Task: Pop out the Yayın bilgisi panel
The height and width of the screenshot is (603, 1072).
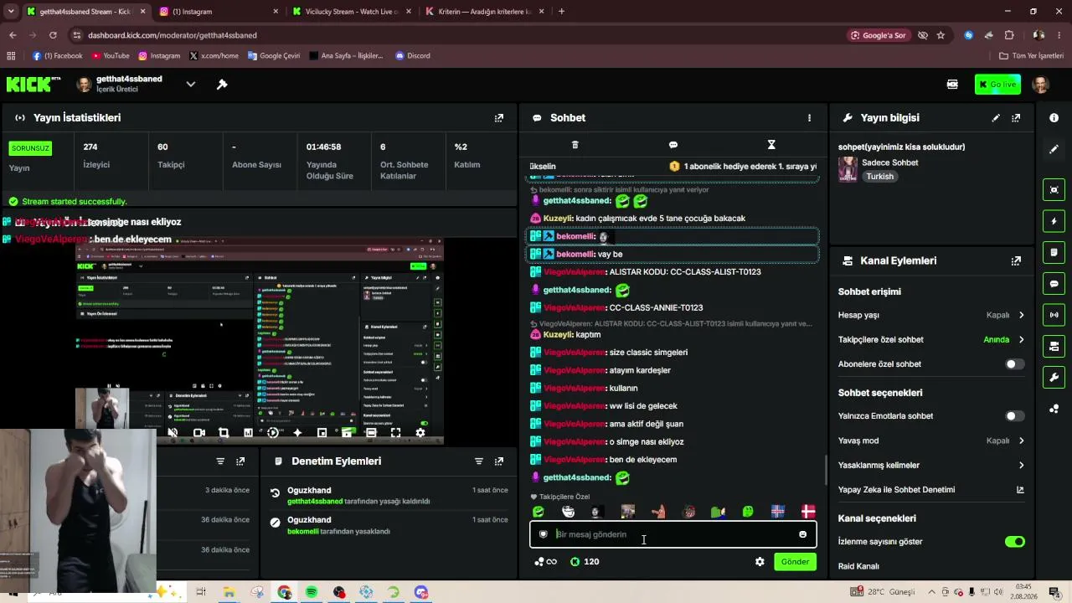Action: (1016, 118)
